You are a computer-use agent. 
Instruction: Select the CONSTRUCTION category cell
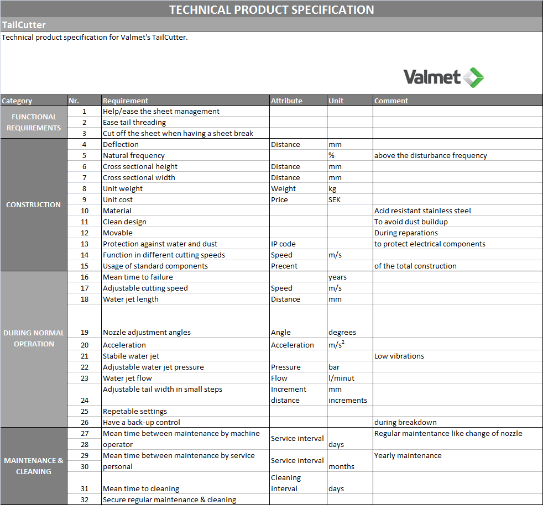click(34, 205)
